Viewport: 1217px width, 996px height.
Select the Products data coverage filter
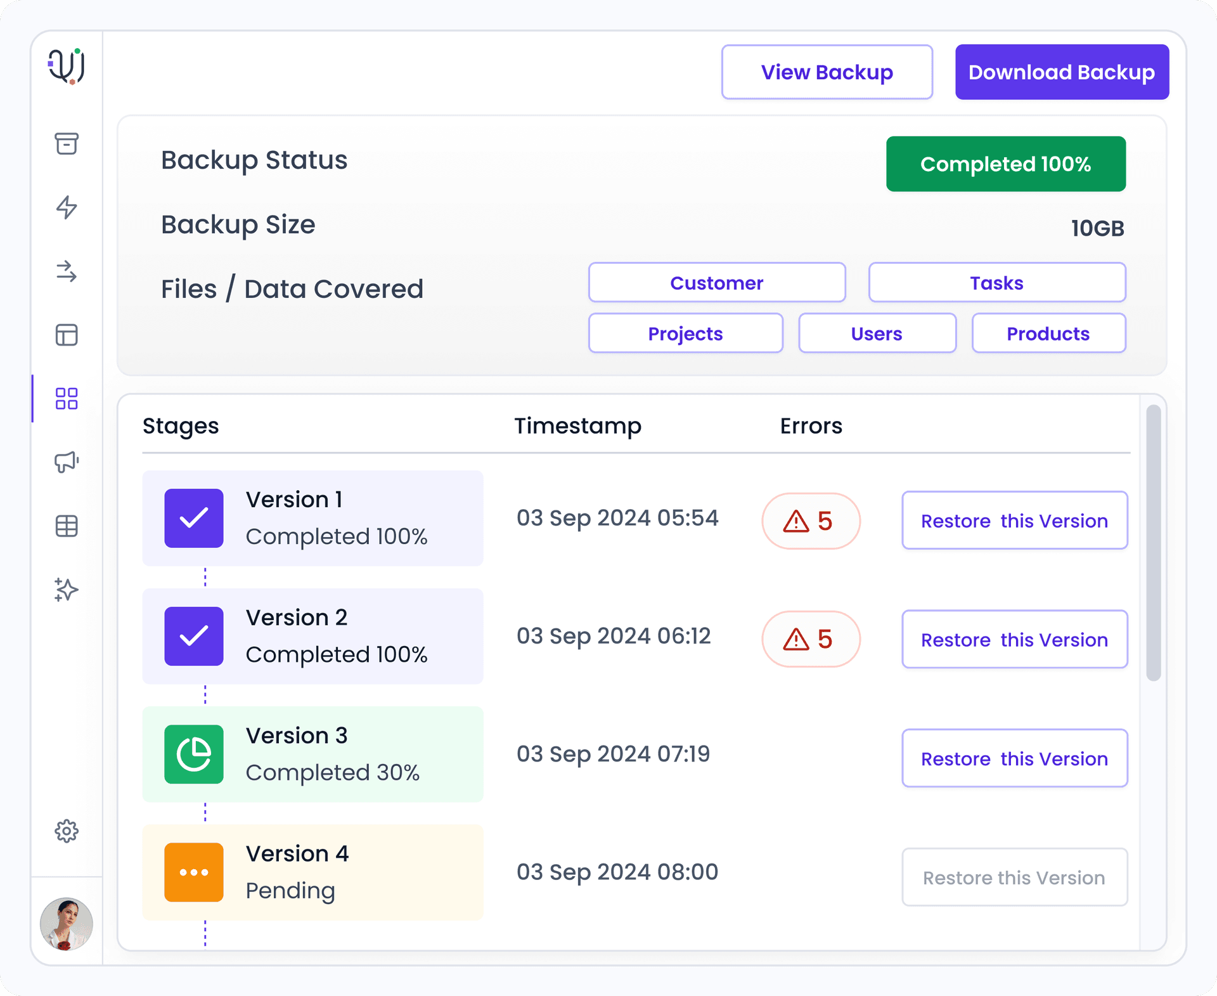point(1048,333)
